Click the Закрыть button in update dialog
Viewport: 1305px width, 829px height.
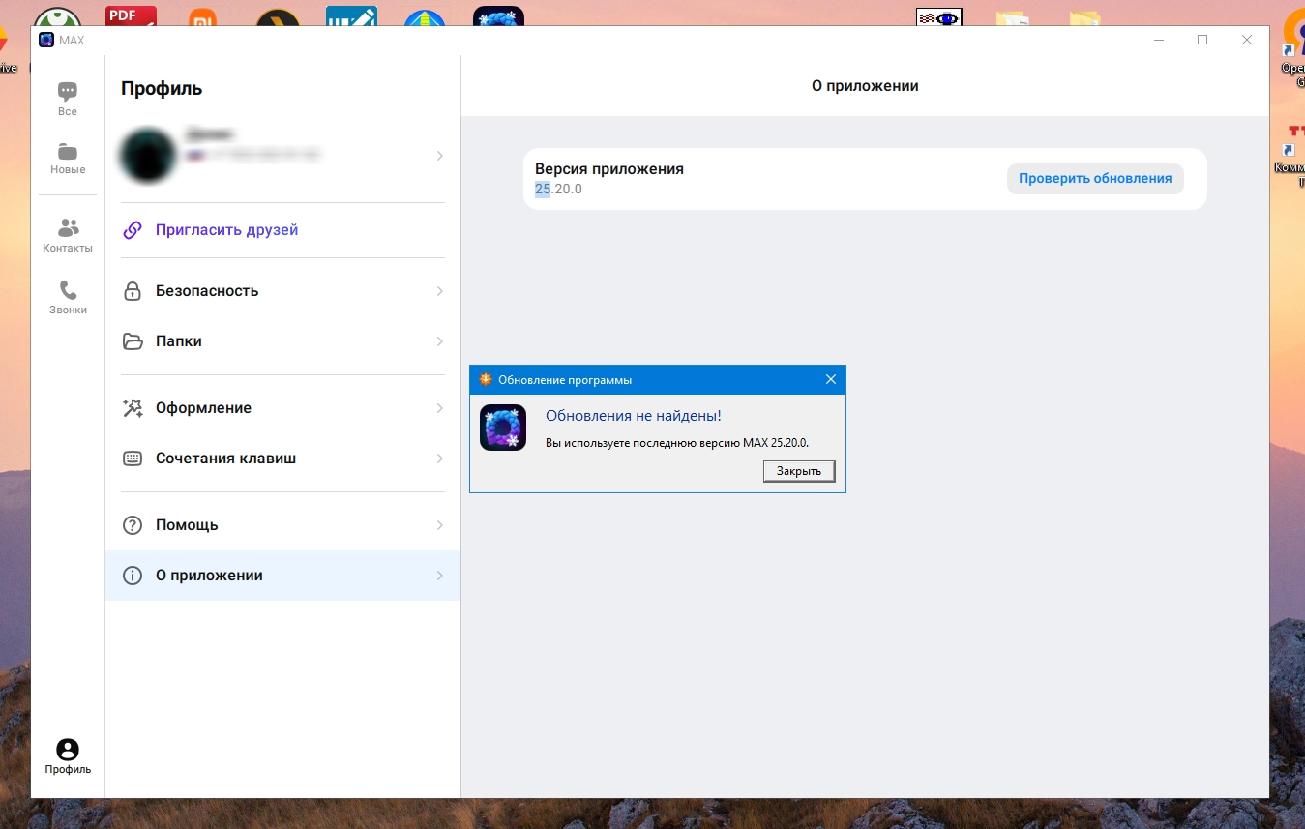click(x=799, y=471)
